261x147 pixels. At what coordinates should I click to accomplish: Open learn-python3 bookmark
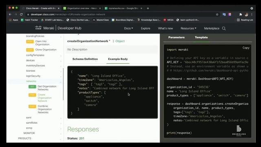[188, 20]
